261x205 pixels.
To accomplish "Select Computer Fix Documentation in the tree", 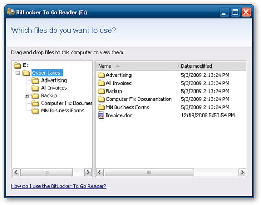I will pyautogui.click(x=66, y=103).
